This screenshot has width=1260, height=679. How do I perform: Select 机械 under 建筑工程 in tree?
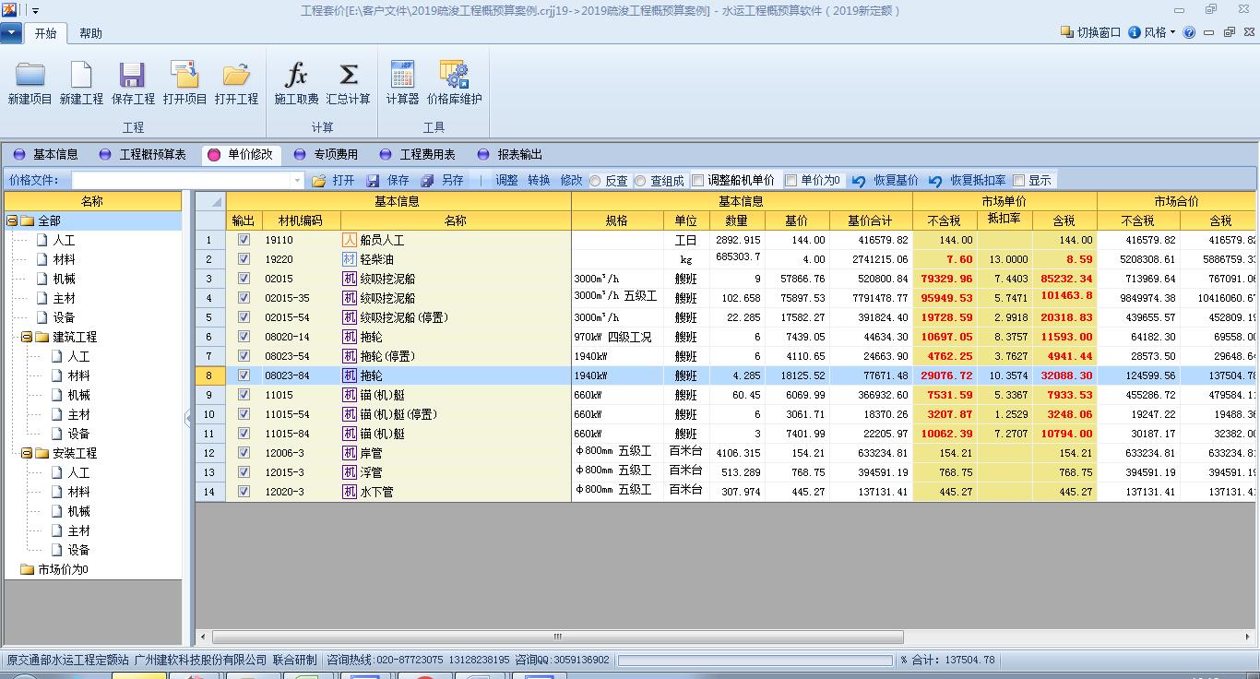coord(78,395)
